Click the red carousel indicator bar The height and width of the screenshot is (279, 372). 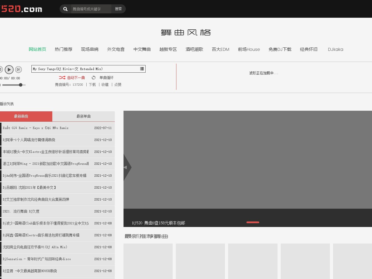tap(253, 222)
